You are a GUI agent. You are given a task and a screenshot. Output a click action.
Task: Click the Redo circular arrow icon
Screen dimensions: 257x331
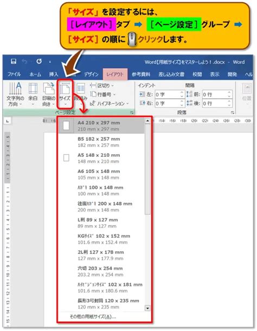click(x=39, y=61)
